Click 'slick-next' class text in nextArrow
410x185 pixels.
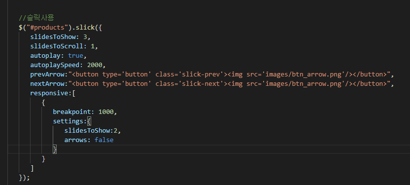click(202, 84)
